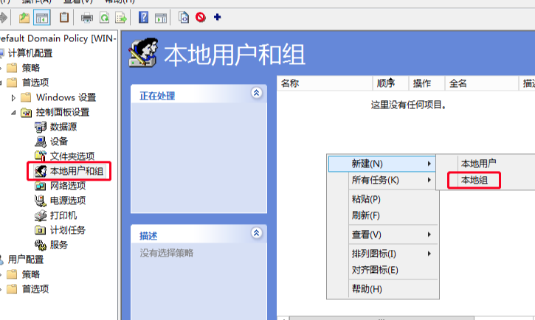This screenshot has height=320, width=535.
Task: Select 网络选项 in the tree
Action: [68, 186]
